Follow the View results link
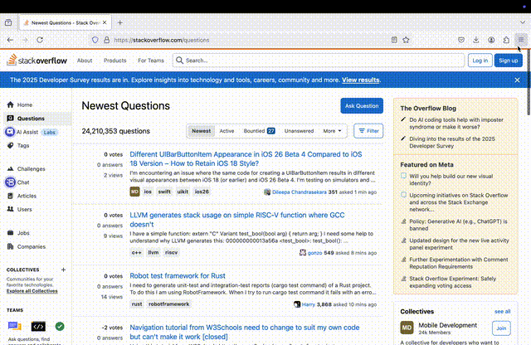531x345 pixels. tap(360, 80)
